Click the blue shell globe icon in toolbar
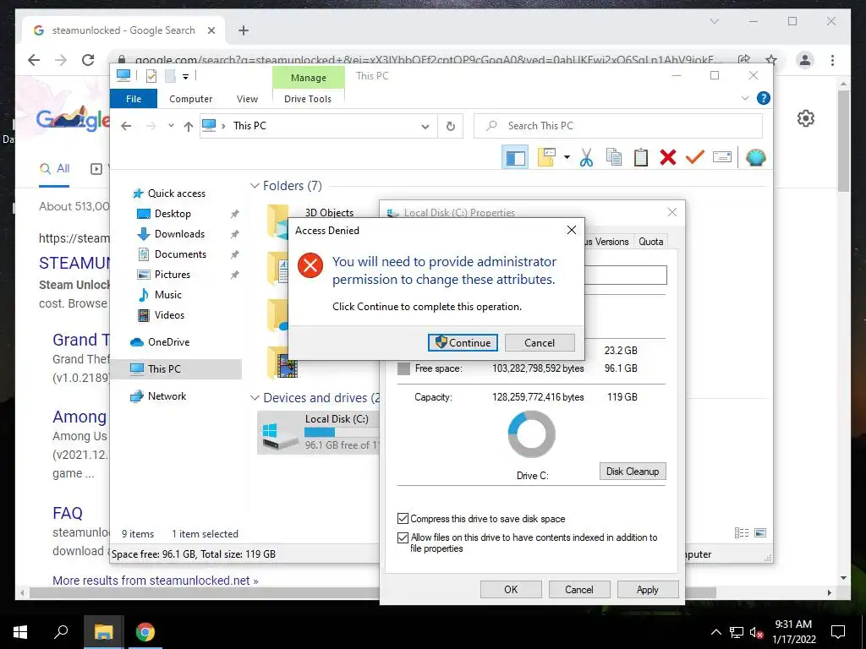 point(755,158)
